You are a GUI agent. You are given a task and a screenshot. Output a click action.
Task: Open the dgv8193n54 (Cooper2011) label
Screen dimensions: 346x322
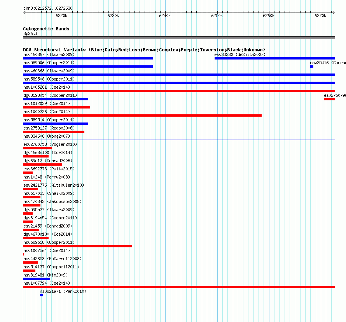(50, 95)
